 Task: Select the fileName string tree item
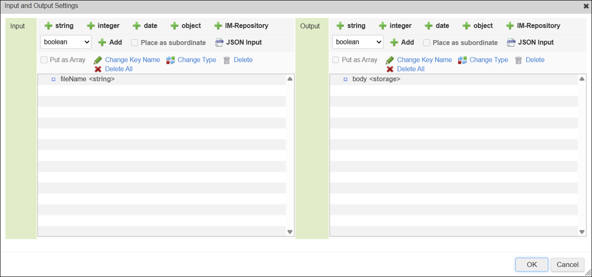(87, 79)
